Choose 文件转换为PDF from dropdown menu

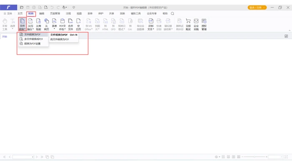point(33,35)
